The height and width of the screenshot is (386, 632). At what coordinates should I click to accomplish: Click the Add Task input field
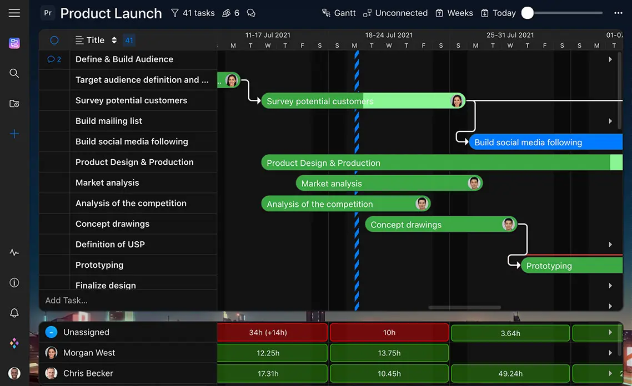coord(128,300)
